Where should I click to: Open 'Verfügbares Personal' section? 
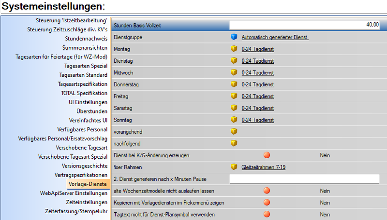tap(82, 130)
